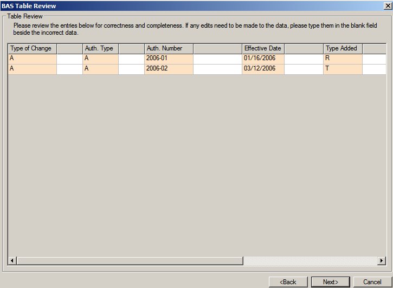Select the Type of Change column header
Screen dimensions: 393x288
pos(33,49)
